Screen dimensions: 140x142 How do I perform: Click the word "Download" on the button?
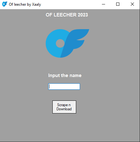[64, 109]
